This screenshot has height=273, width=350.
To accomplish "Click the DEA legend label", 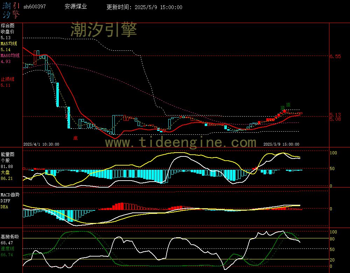I will pyautogui.click(x=4, y=207).
